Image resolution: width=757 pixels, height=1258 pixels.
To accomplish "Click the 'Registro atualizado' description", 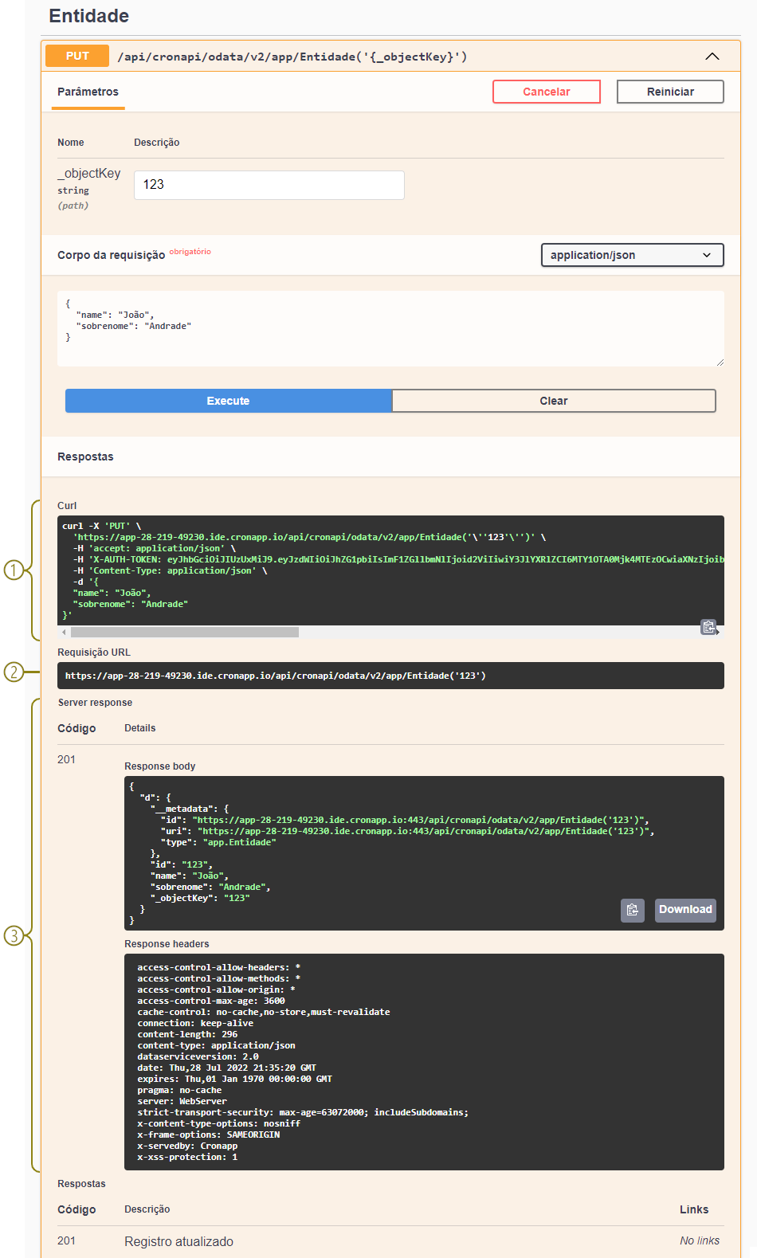I will [x=178, y=1241].
